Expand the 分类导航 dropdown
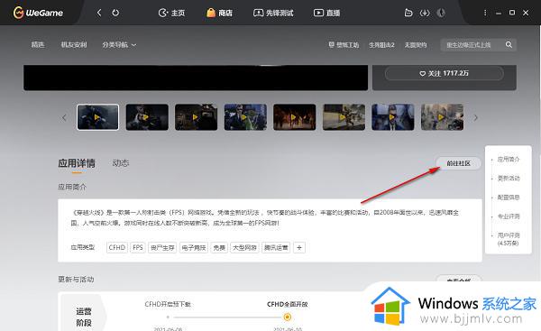The image size is (541, 331). pyautogui.click(x=119, y=44)
